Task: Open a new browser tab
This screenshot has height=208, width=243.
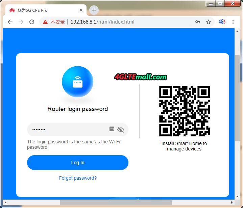Action: [94, 10]
